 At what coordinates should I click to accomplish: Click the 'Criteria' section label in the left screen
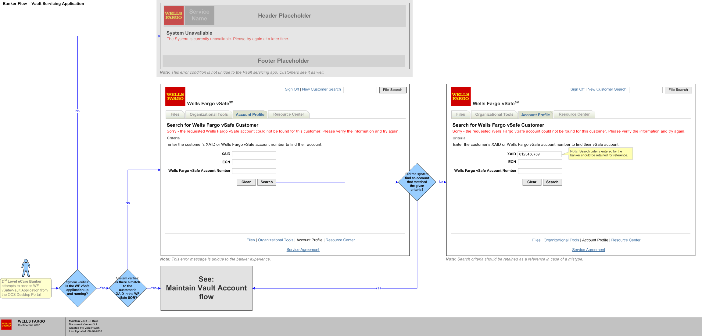coord(173,138)
